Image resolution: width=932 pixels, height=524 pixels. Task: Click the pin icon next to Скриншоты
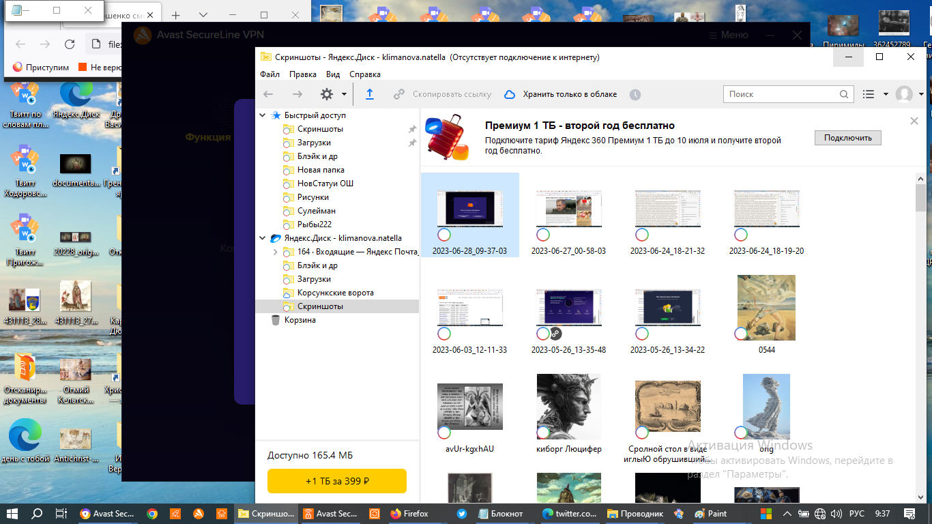[x=412, y=129]
